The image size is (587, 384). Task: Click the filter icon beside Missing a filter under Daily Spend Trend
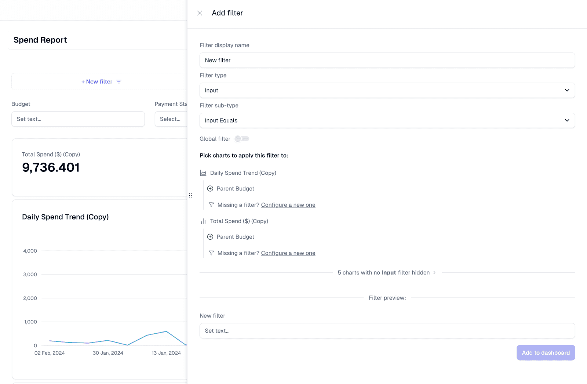point(211,204)
